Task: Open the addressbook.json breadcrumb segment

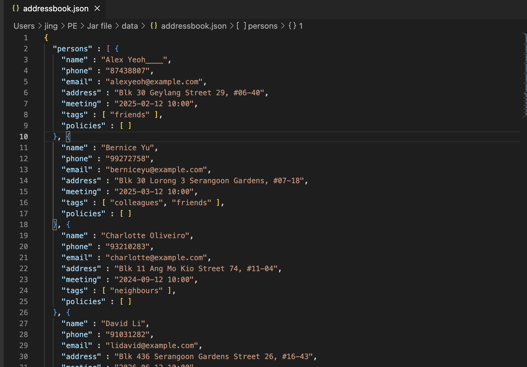Action: [194, 26]
